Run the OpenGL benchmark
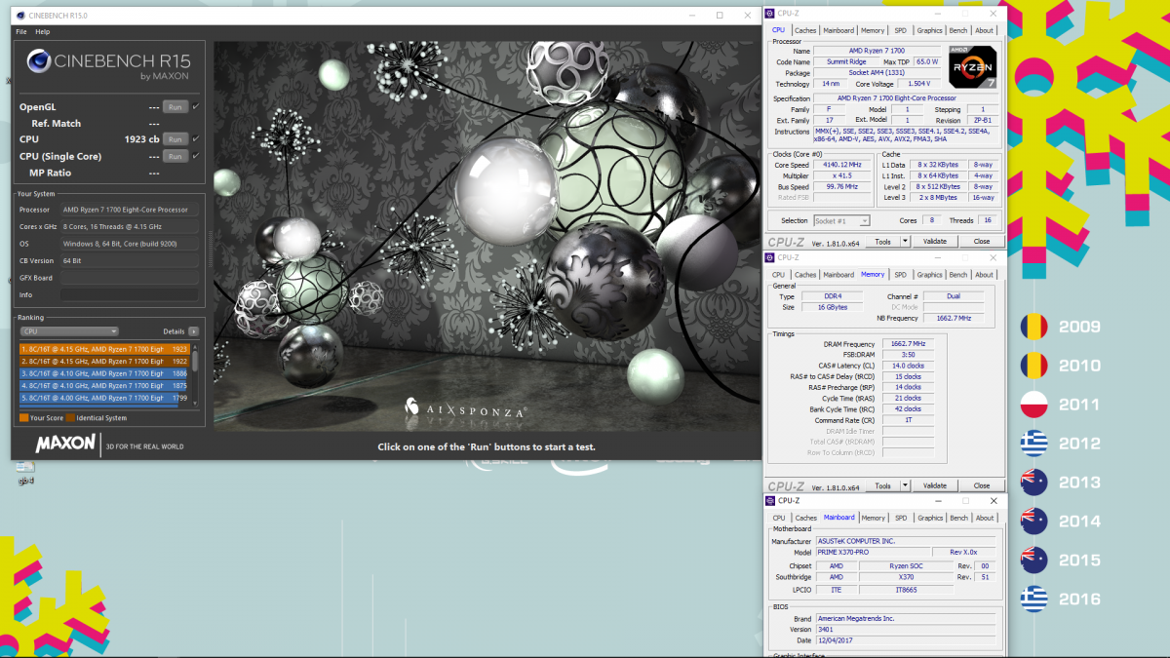The height and width of the screenshot is (658, 1170). 175,106
